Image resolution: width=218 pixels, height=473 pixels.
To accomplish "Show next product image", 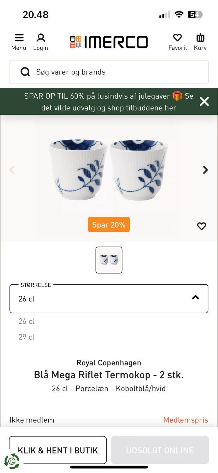I will click(x=205, y=170).
